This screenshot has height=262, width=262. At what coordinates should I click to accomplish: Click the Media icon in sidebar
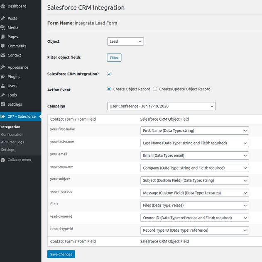[x=2, y=28]
